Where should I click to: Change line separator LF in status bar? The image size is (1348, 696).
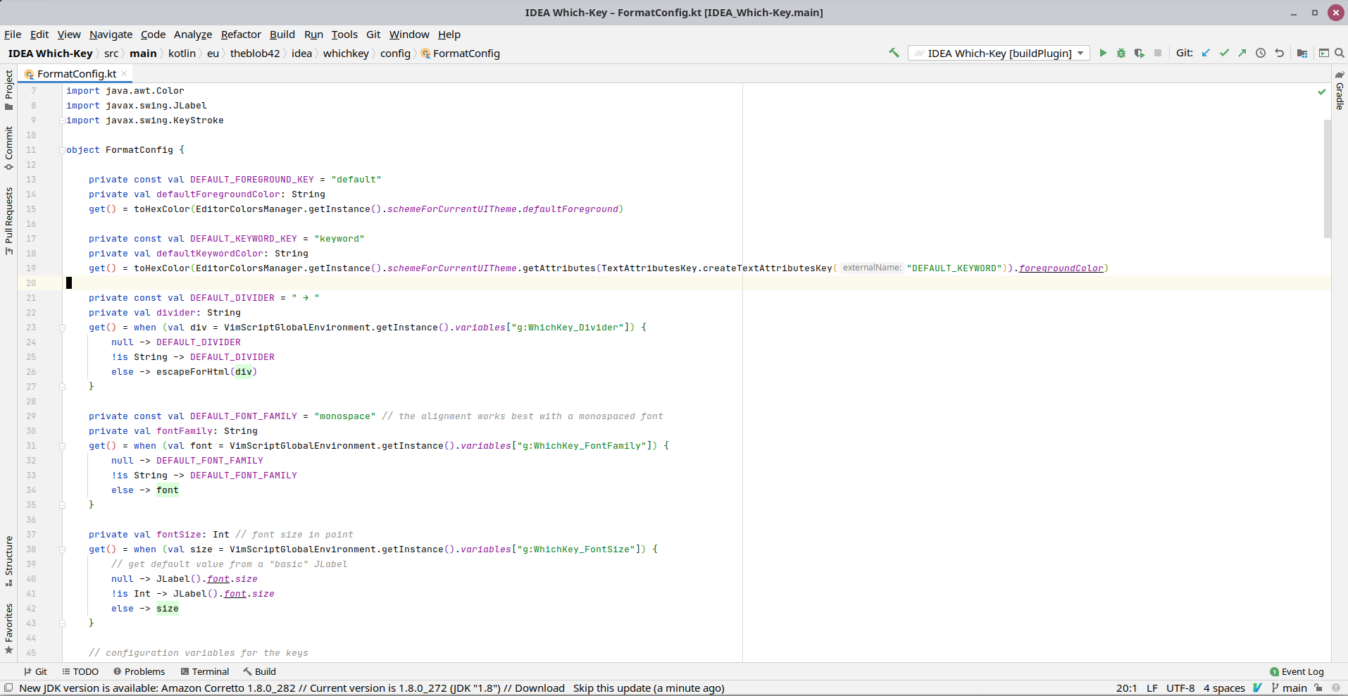click(x=1152, y=688)
